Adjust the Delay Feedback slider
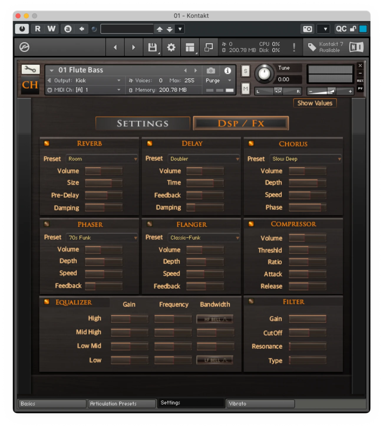 tap(205, 195)
